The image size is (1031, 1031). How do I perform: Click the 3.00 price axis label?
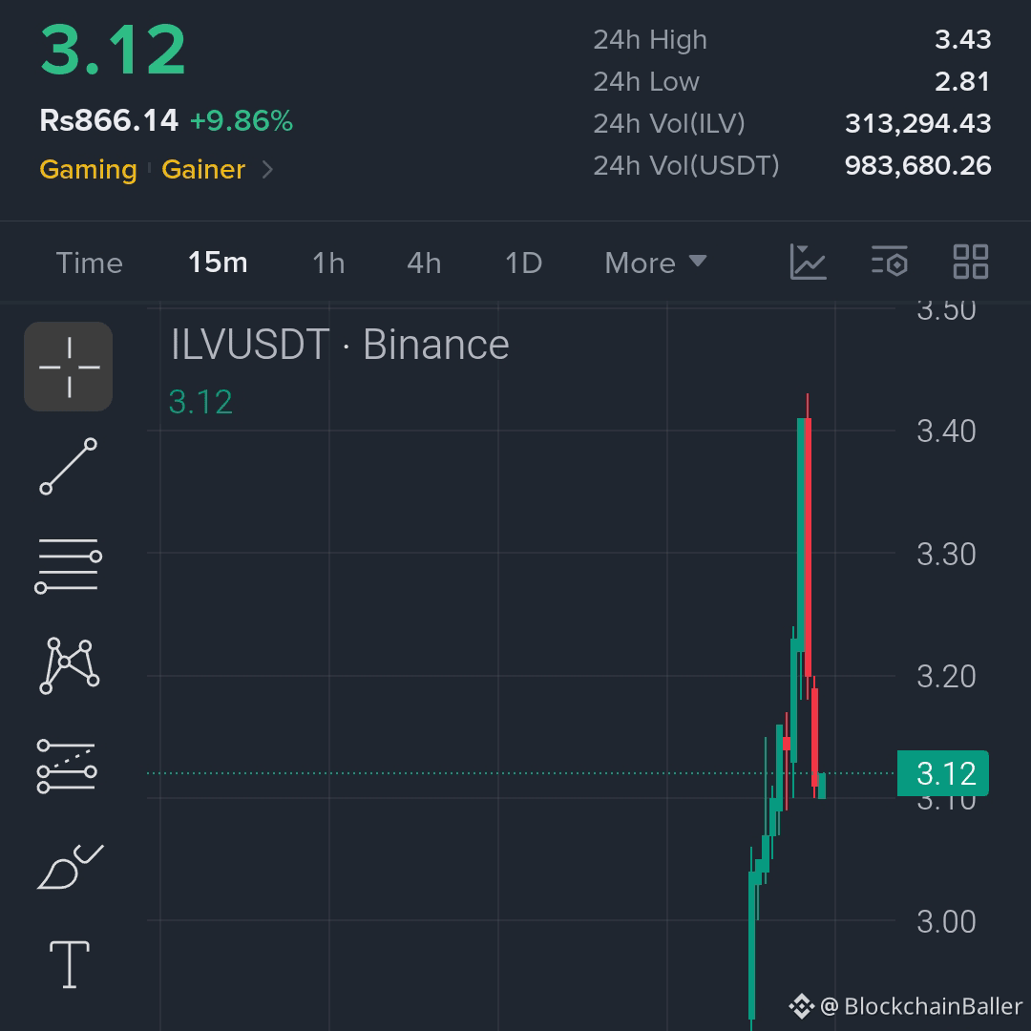tap(946, 922)
